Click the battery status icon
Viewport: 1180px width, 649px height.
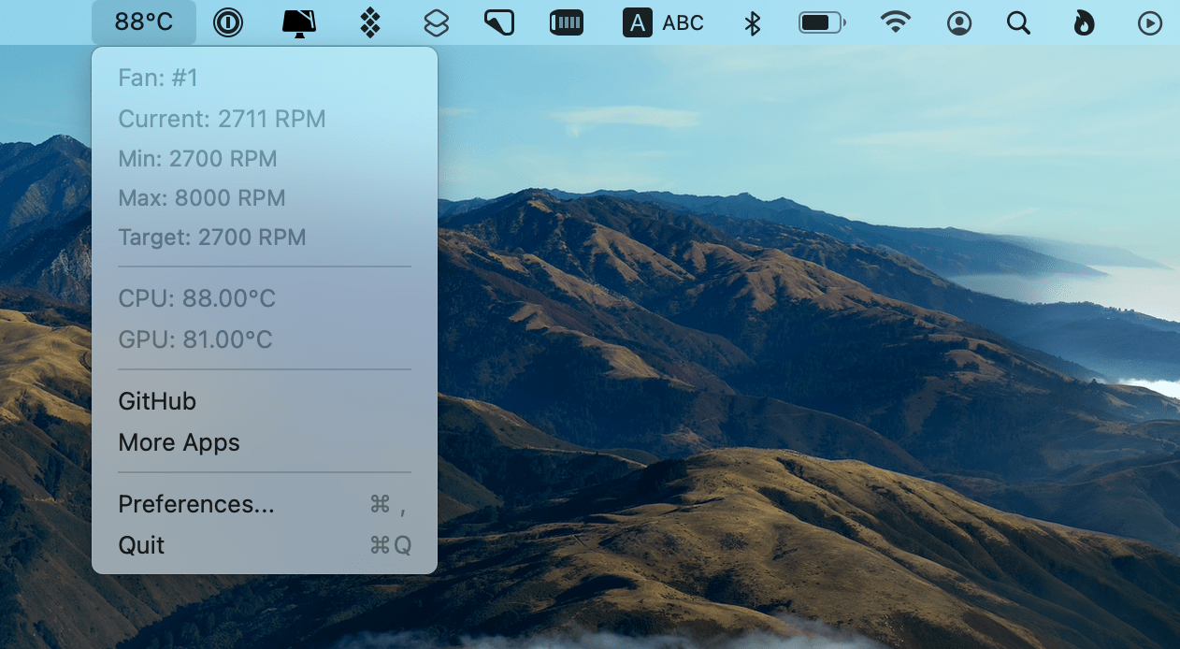[x=822, y=22]
